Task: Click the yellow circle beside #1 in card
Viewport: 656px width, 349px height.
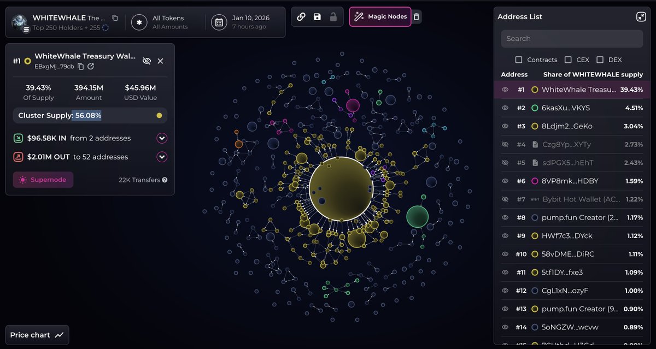Action: pos(27,61)
